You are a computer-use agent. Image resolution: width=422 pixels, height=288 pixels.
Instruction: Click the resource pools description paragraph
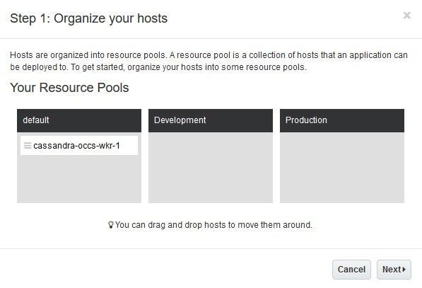pyautogui.click(x=209, y=61)
